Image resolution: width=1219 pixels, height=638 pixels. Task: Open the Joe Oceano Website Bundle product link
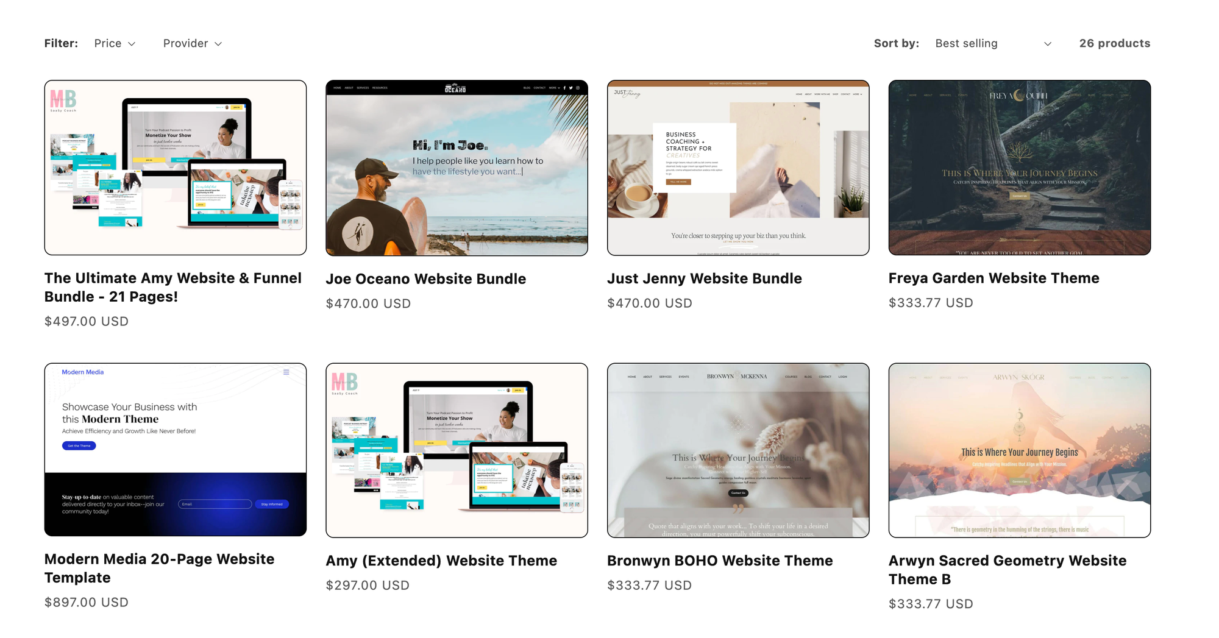pos(426,278)
